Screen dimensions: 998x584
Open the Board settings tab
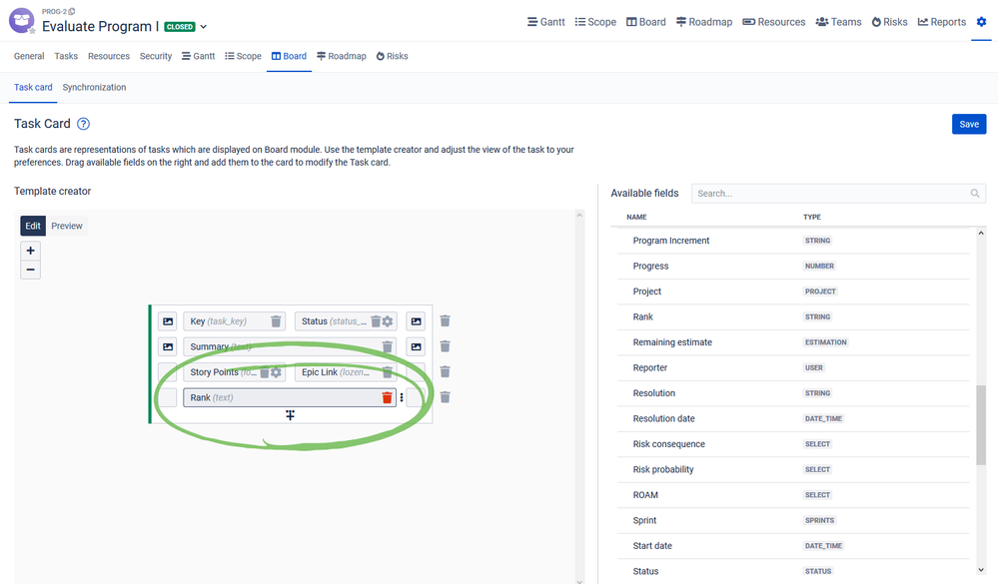[x=289, y=56]
